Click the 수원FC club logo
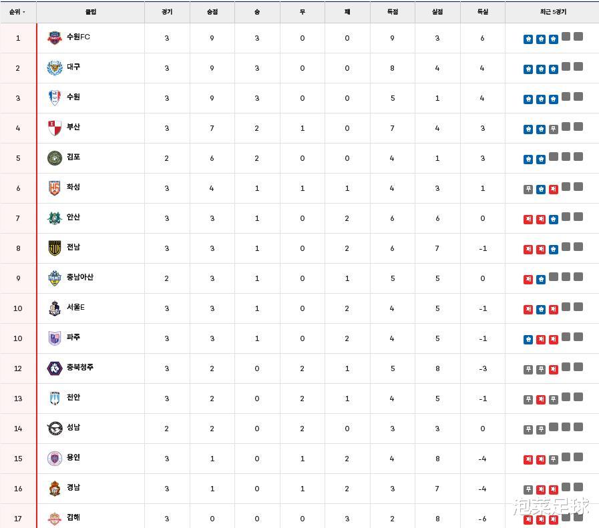599x528 pixels. pyautogui.click(x=54, y=38)
